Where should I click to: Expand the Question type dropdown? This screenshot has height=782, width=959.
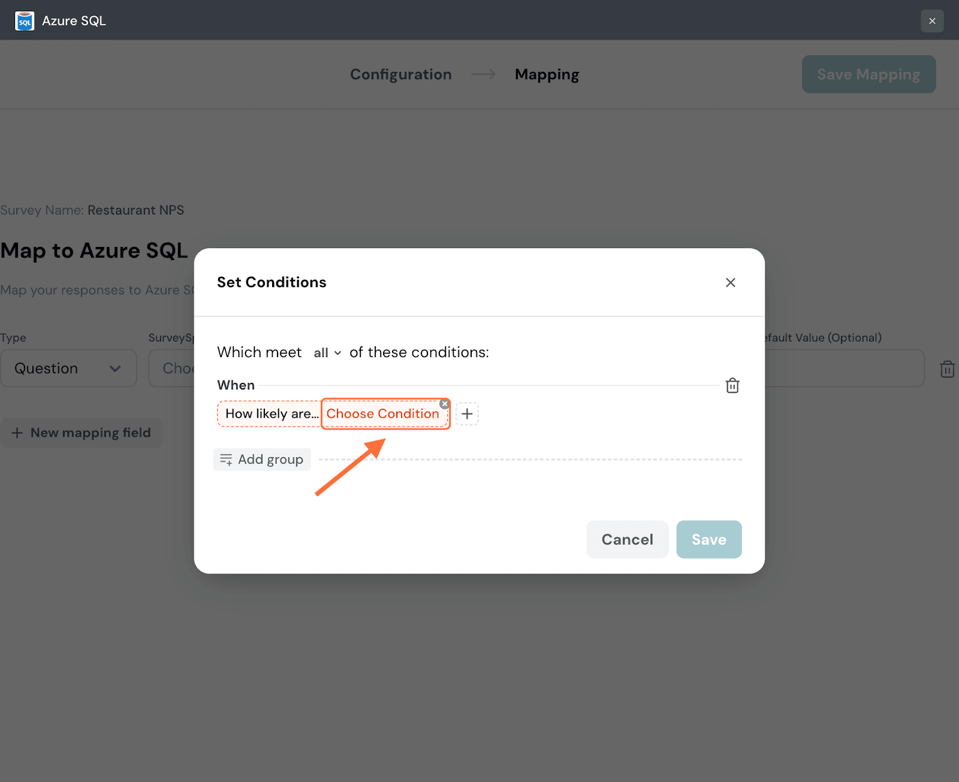coord(68,369)
